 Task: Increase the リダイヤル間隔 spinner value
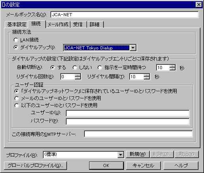tap(147, 75)
